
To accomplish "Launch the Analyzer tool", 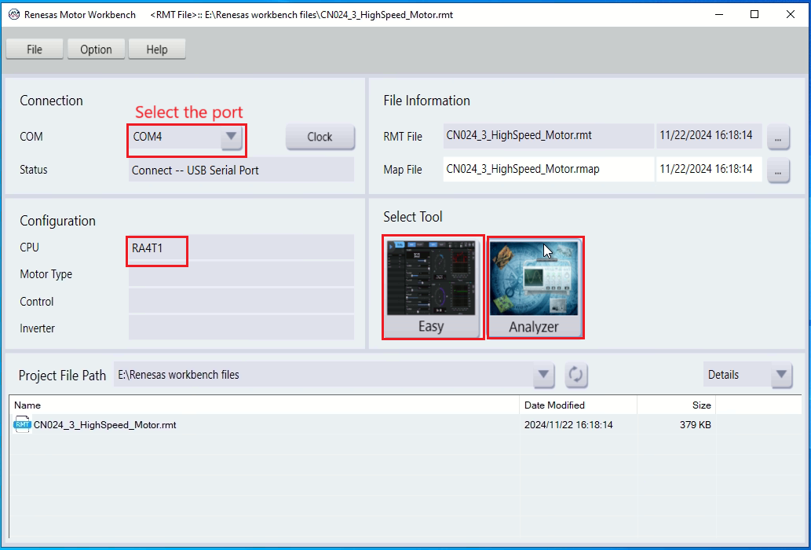I will pyautogui.click(x=534, y=288).
